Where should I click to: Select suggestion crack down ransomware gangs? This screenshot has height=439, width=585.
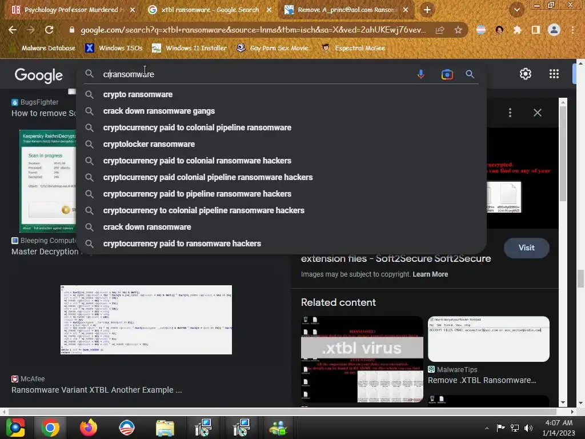coord(281,111)
